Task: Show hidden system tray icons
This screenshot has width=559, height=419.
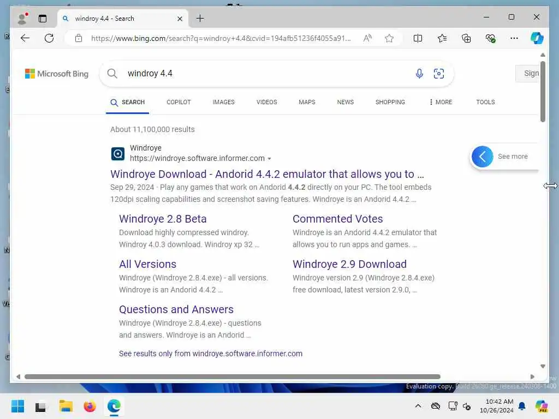Action: click(418, 406)
